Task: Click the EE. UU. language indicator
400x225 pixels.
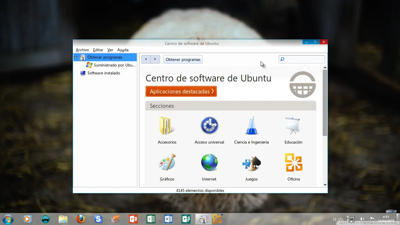Action: [338, 219]
